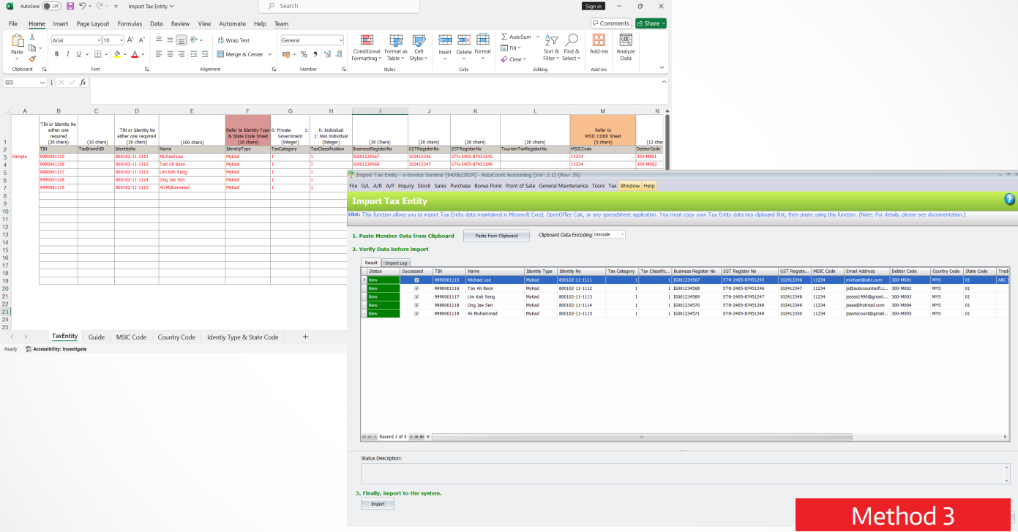
Task: Open the Add-ins ribbon button
Action: [x=599, y=44]
